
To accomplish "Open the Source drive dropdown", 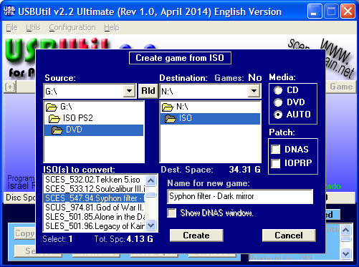I will pos(129,91).
